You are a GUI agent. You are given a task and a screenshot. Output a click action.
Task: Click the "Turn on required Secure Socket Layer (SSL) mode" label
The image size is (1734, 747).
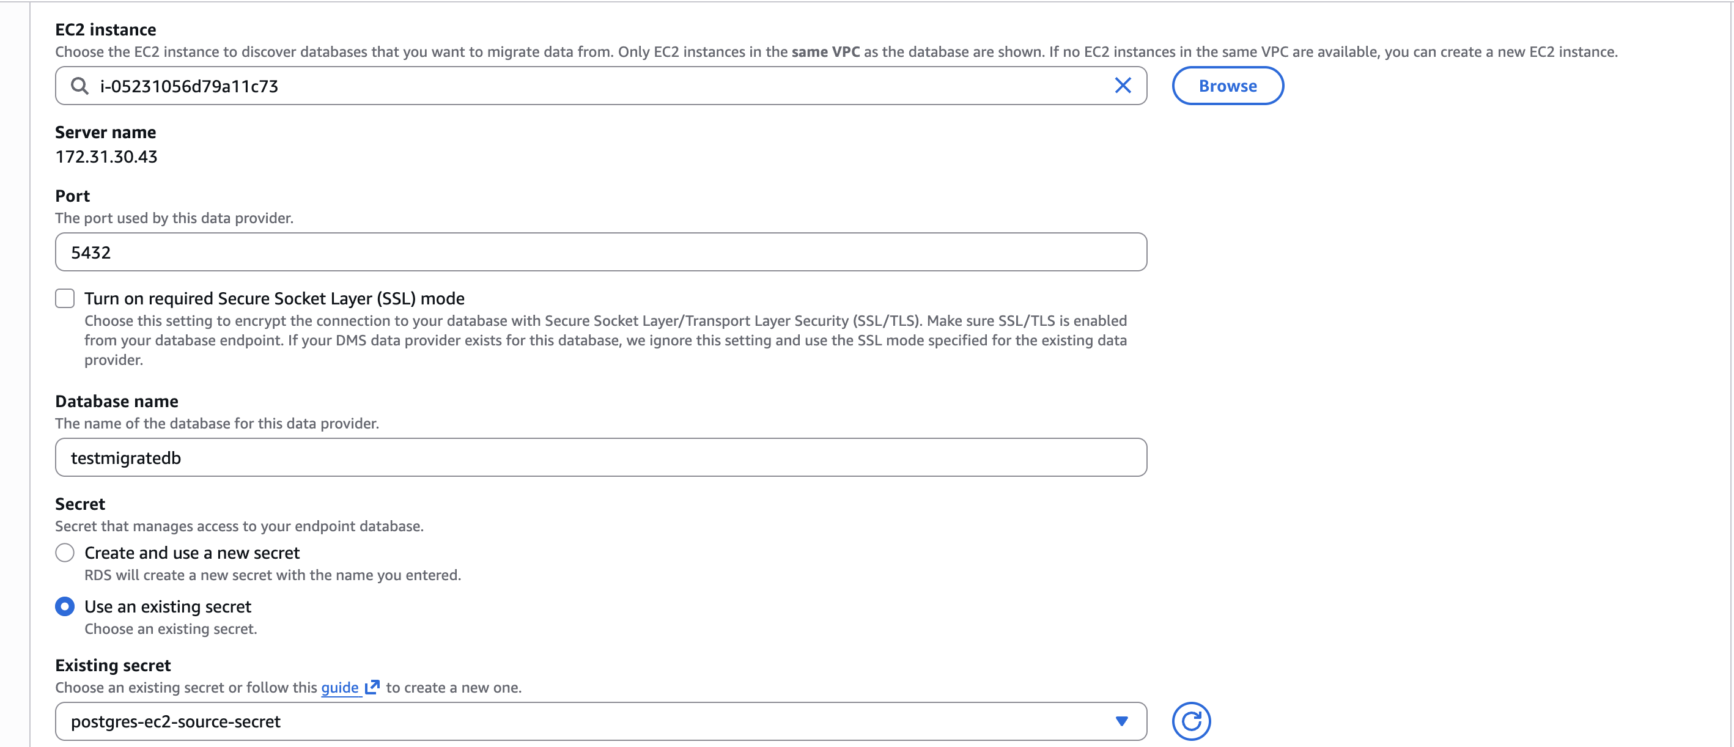coord(274,298)
